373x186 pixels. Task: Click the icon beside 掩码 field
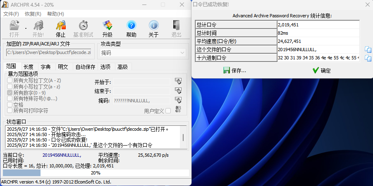pos(178,100)
